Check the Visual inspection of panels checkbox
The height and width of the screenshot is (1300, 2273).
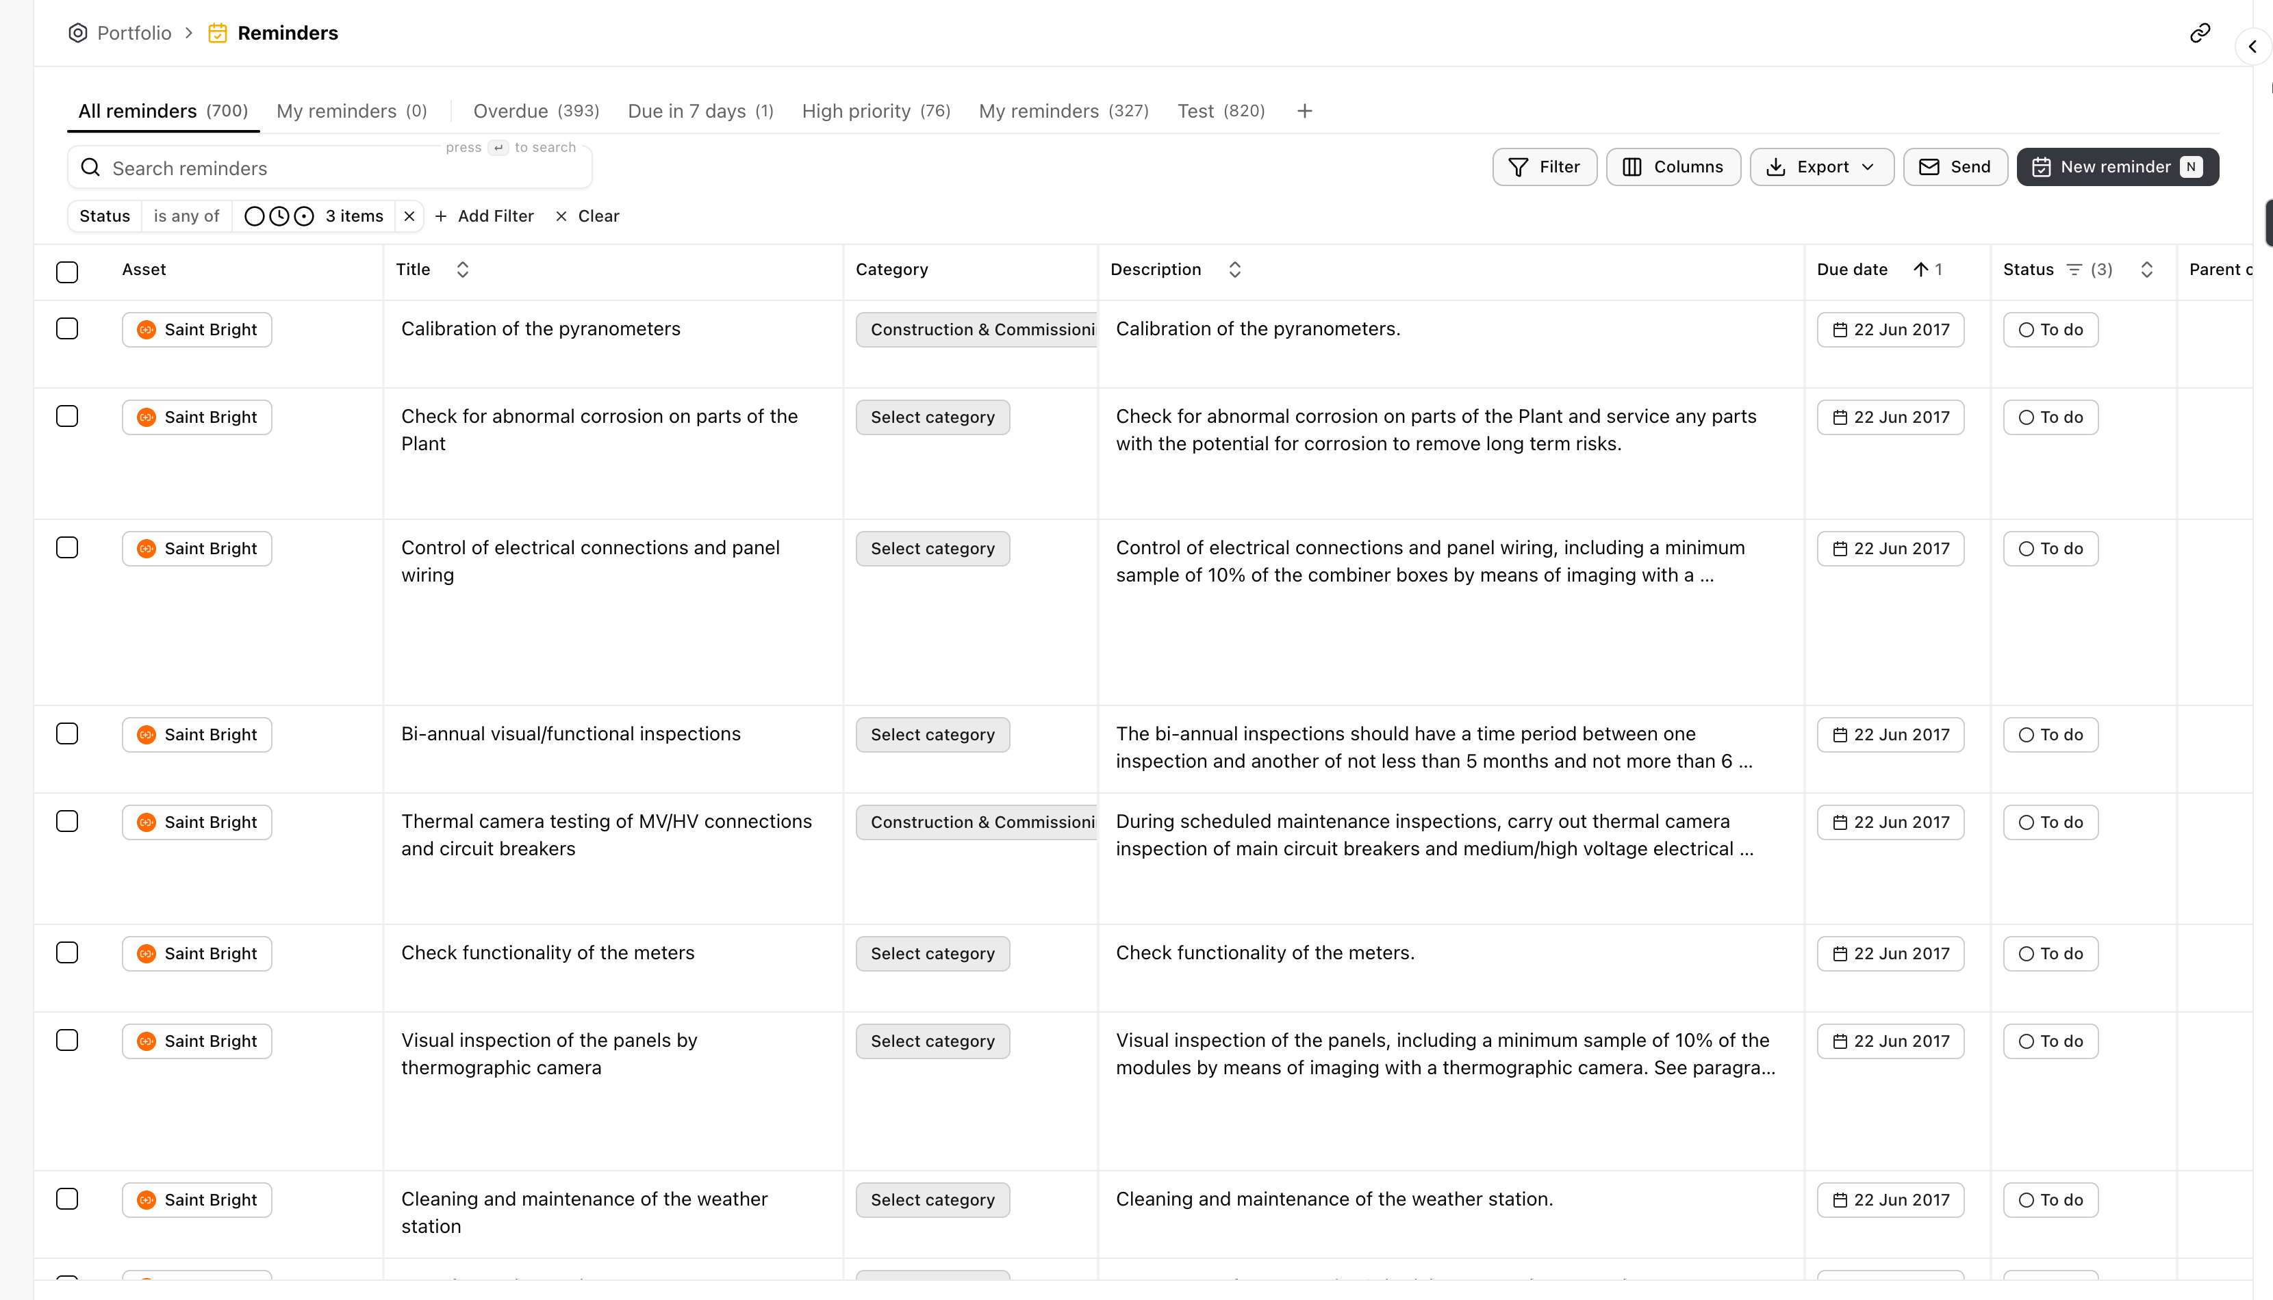pos(67,1040)
